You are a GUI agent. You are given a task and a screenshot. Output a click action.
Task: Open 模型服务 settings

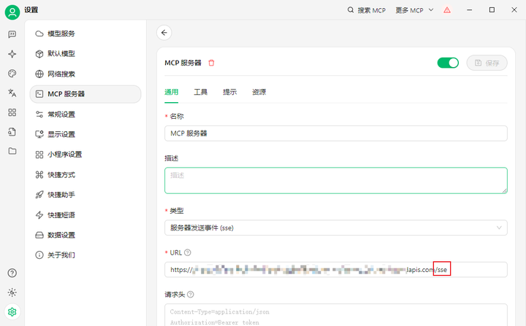pyautogui.click(x=85, y=34)
